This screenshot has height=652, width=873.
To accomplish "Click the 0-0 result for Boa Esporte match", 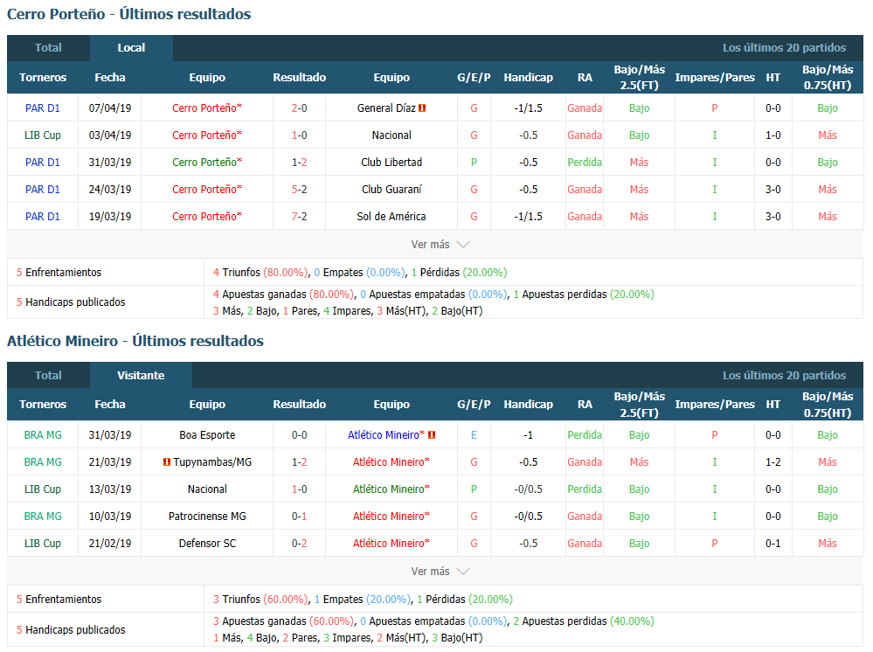I will click(x=299, y=435).
